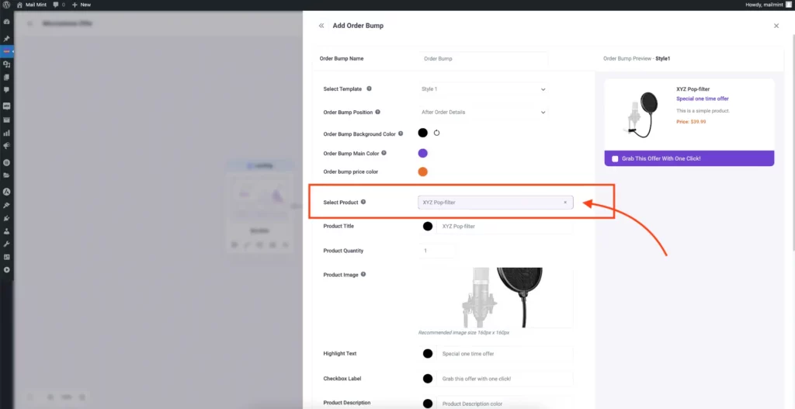Open the Plugins plug sidebar icon

coord(6,218)
